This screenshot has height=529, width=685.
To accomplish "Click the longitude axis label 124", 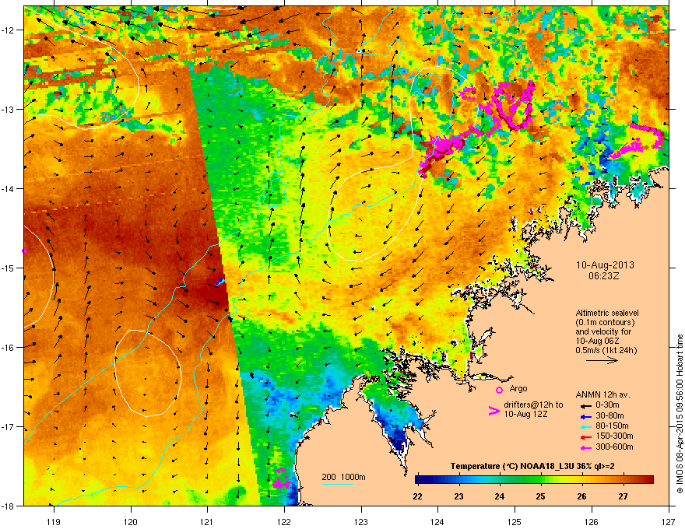I will click(437, 522).
